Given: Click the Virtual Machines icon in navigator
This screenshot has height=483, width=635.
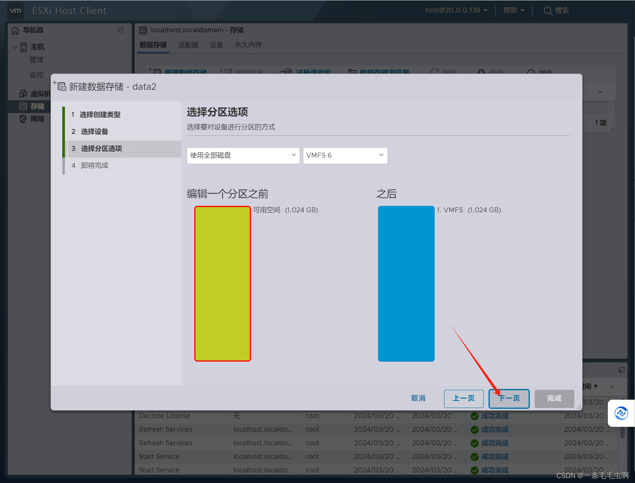Looking at the screenshot, I should pyautogui.click(x=23, y=94).
